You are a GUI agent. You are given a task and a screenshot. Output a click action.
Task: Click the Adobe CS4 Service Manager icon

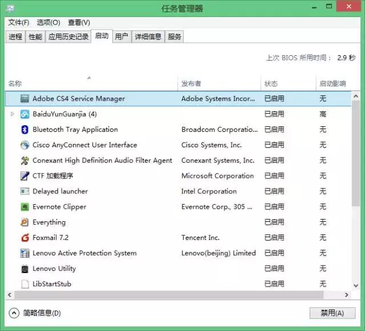25,98
